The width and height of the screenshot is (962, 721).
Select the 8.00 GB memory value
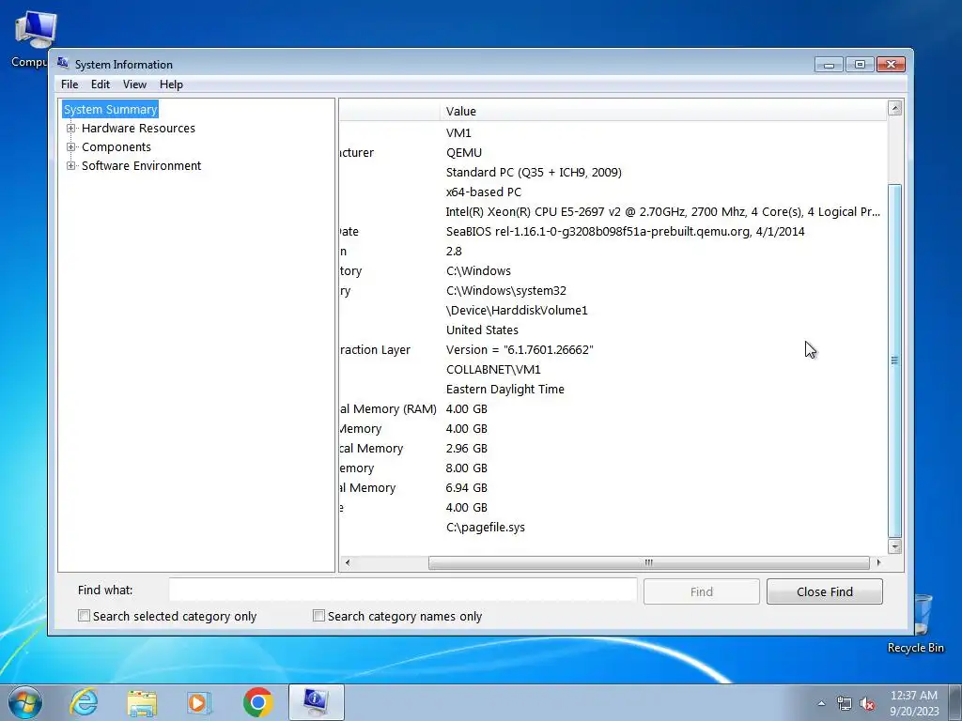[x=466, y=468]
